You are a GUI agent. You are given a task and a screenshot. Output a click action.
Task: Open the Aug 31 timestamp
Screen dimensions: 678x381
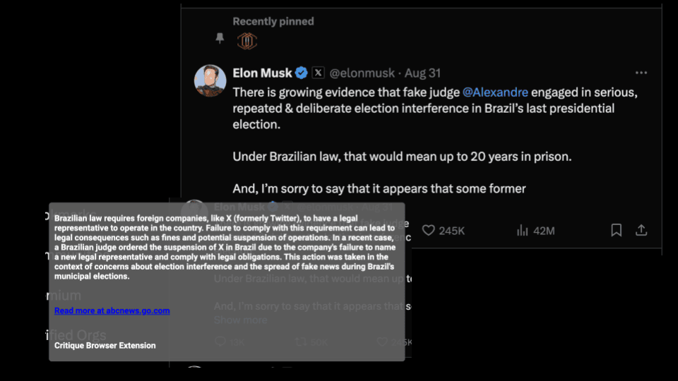[424, 73]
